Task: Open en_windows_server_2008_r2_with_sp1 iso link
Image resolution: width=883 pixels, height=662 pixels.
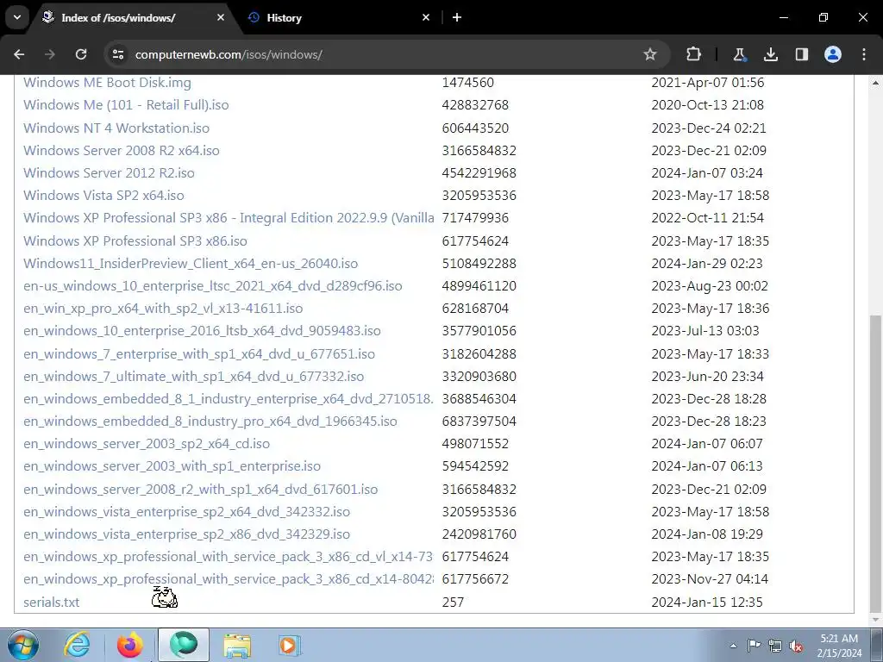Action: coord(200,490)
